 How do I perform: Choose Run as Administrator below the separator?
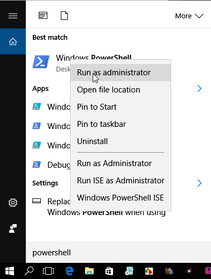(121, 163)
